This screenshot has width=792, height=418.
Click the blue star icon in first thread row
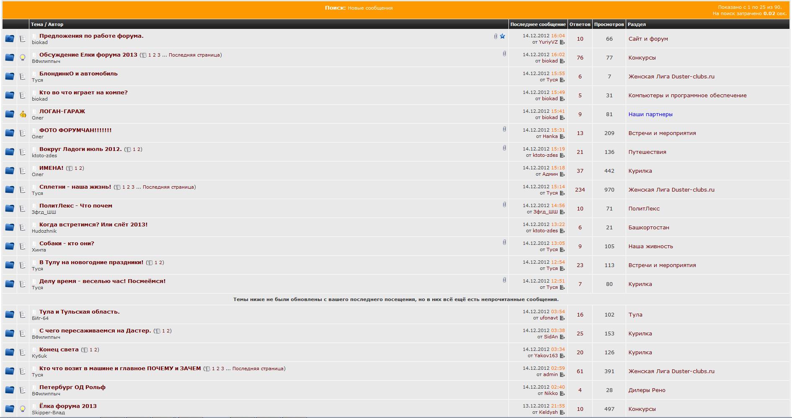pyautogui.click(x=503, y=36)
